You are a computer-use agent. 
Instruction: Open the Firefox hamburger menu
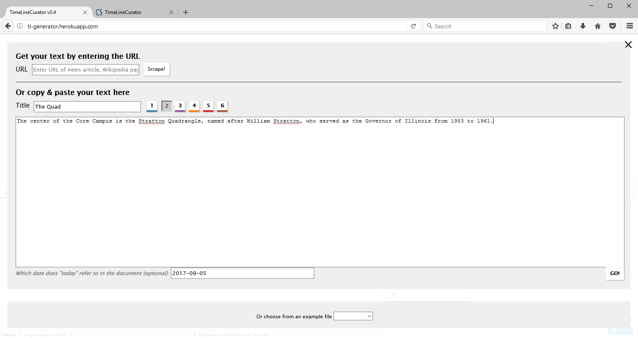pos(629,26)
